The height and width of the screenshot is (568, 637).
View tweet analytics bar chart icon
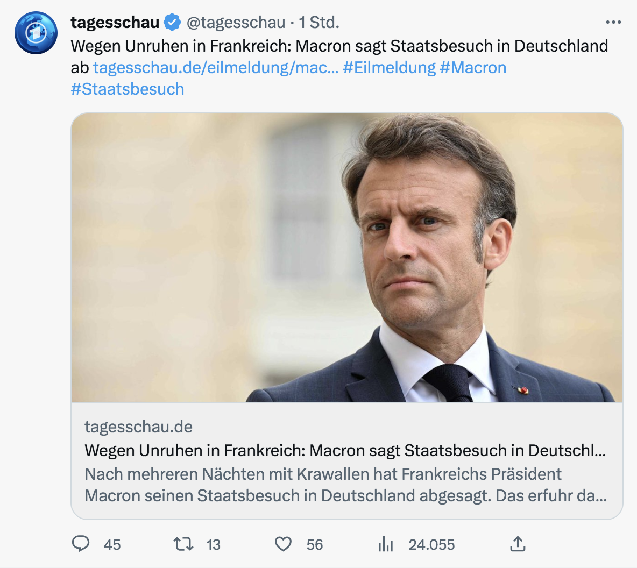[386, 544]
